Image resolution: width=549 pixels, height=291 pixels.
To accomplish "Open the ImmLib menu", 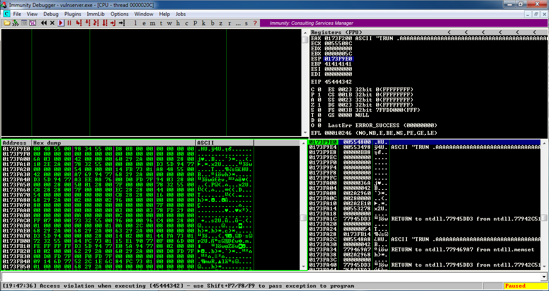I will (96, 14).
